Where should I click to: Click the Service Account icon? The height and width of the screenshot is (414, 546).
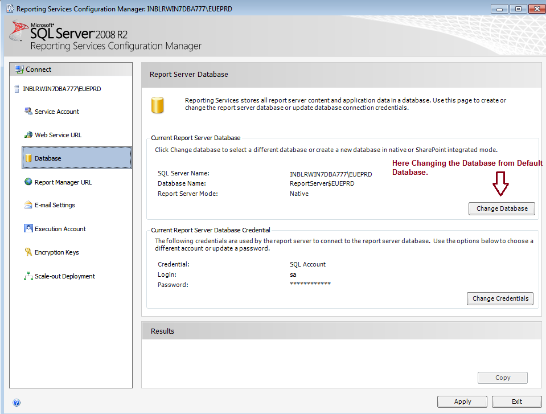[x=28, y=112]
